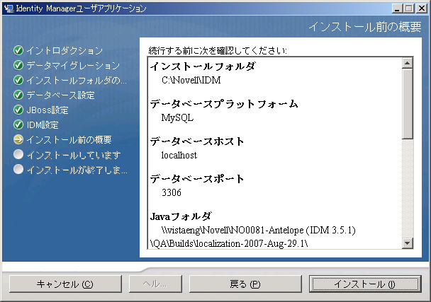
Task: Click the MySQL value
Action: (x=177, y=118)
